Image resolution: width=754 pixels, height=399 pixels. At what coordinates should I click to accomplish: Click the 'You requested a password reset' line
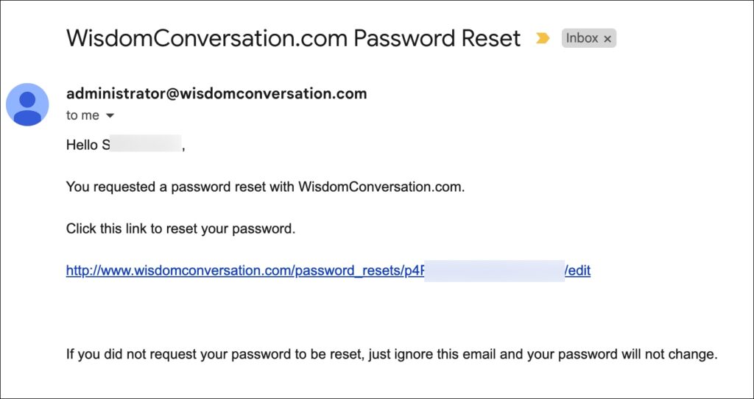[265, 187]
